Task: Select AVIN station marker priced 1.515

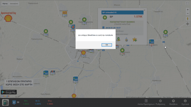Action: tap(53, 73)
